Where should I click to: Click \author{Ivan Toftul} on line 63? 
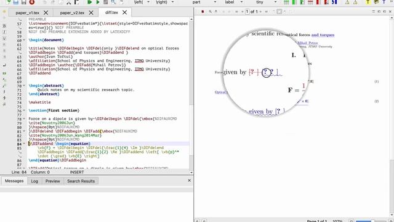[50, 57]
